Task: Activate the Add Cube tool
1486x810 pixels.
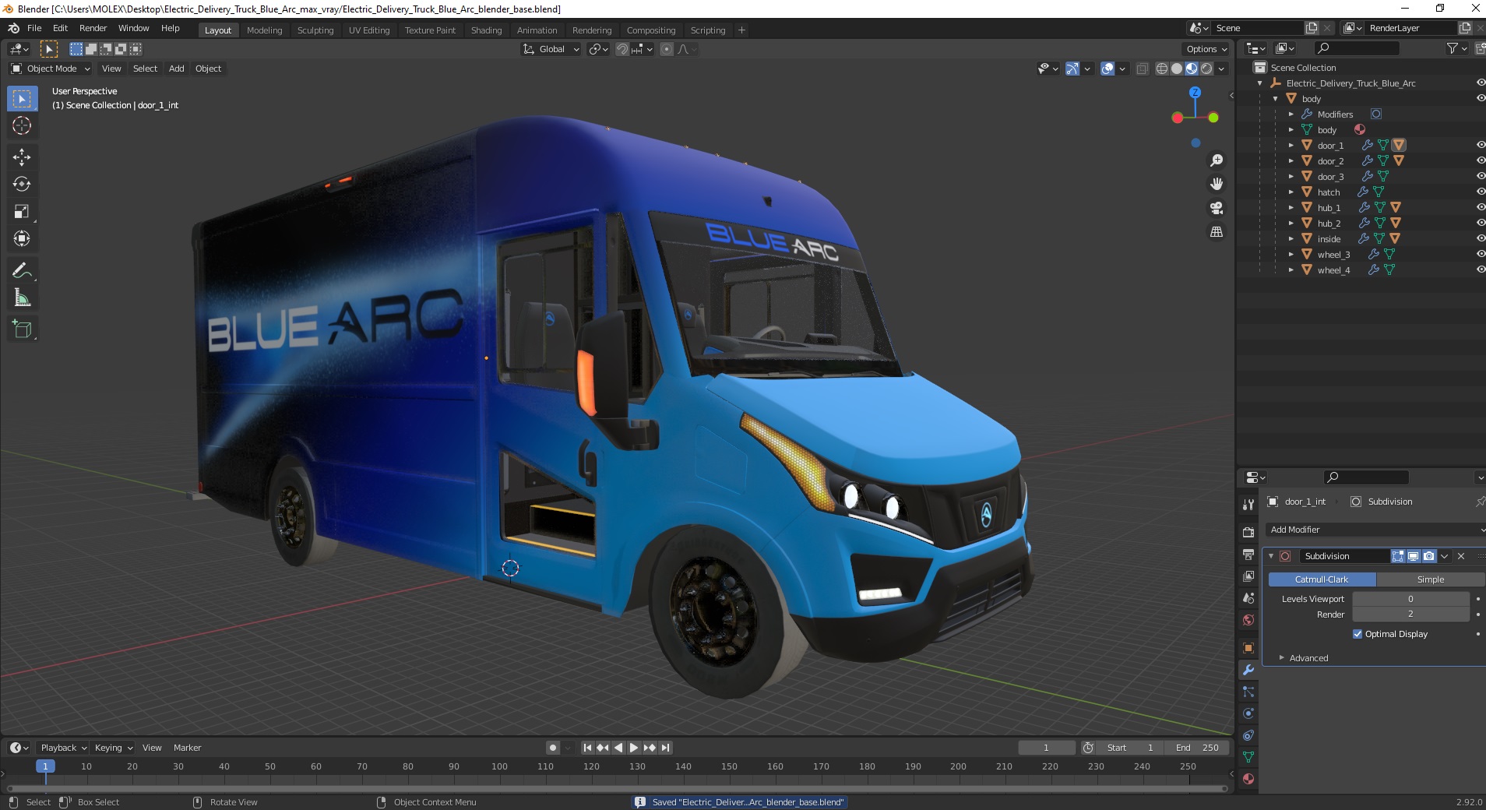Action: tap(22, 329)
